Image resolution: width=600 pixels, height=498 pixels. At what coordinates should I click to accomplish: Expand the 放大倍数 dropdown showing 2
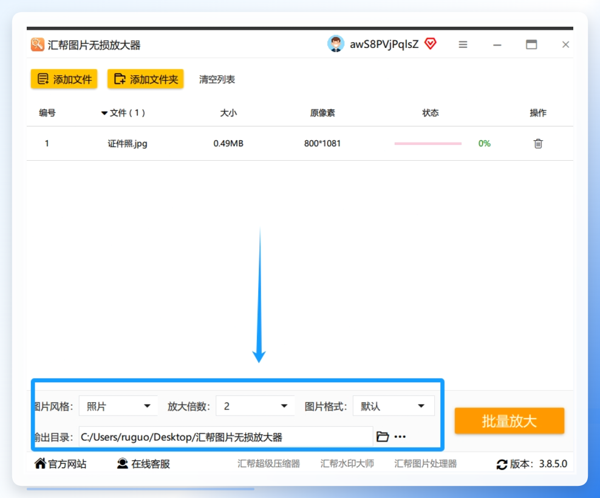tap(255, 406)
